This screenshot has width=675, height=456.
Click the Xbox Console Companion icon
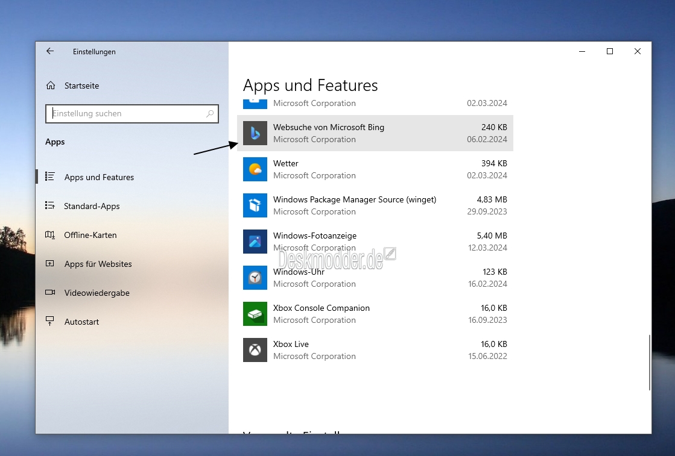(255, 314)
